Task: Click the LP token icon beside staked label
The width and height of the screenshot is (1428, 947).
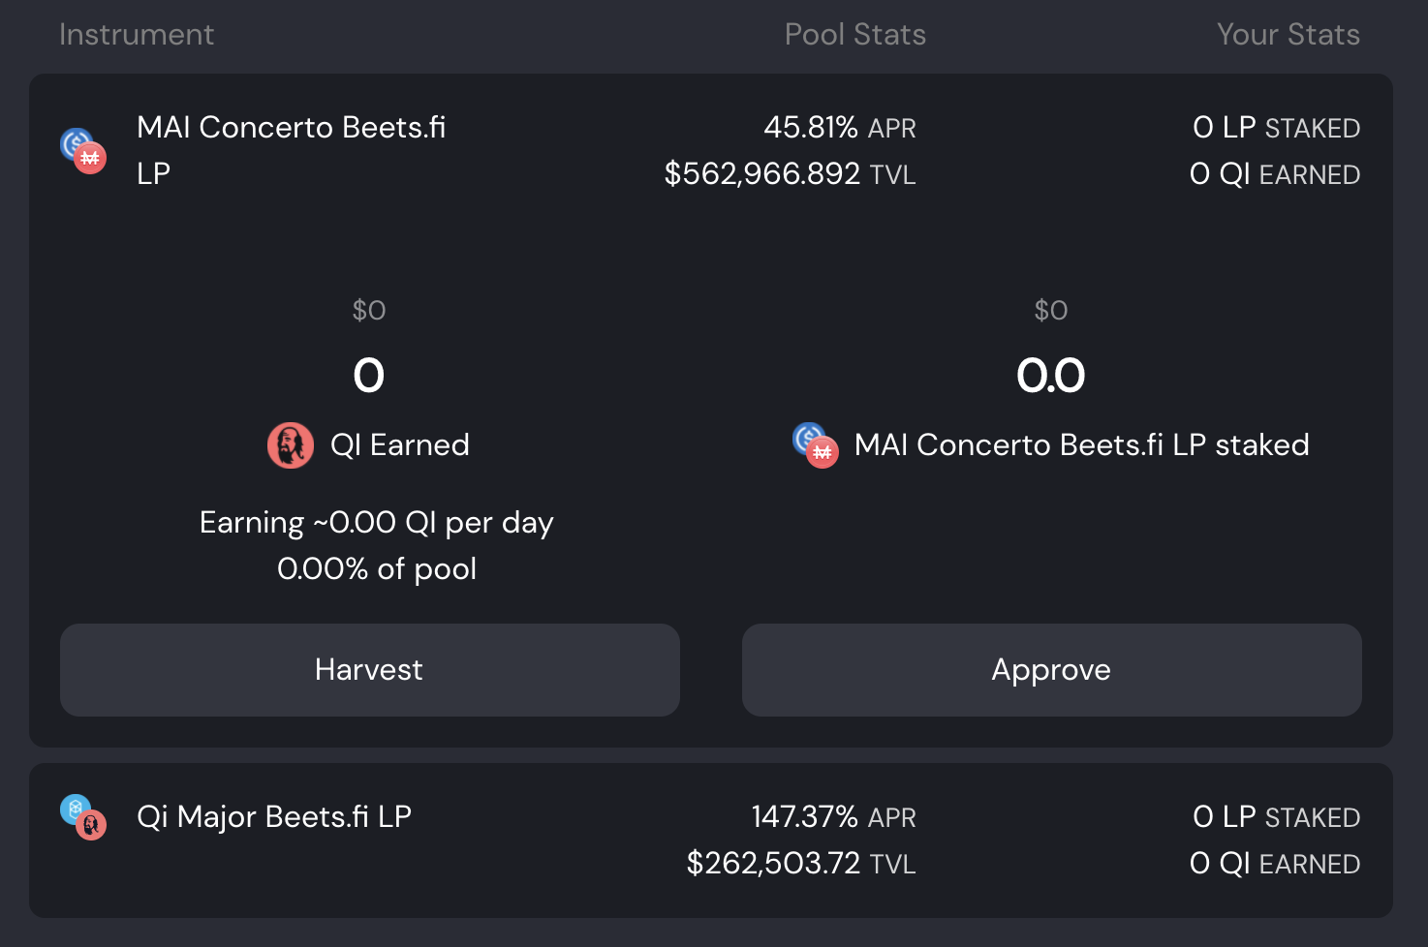Action: pyautogui.click(x=815, y=445)
